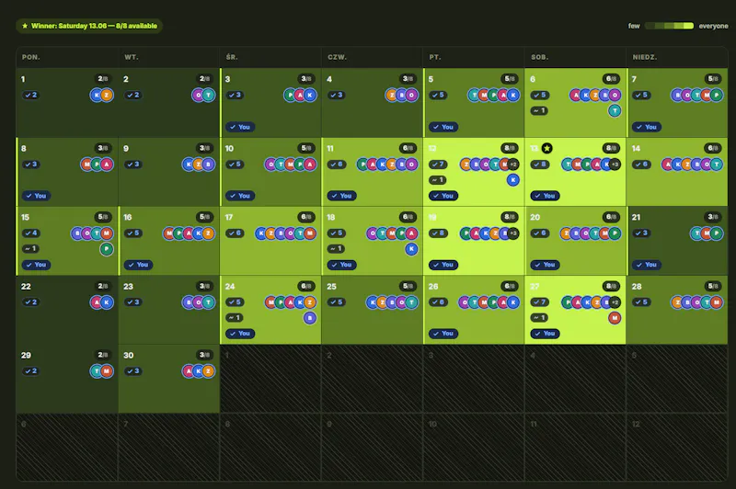Select the day 17 calendar cell

pyautogui.click(x=270, y=241)
